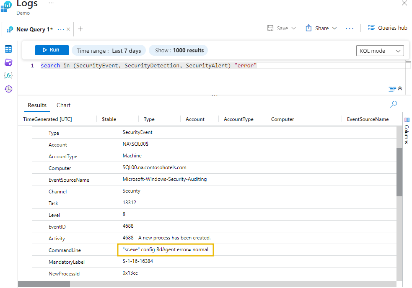The image size is (412, 288).
Task: Click the Logs app icon in header
Action: (x=6, y=6)
